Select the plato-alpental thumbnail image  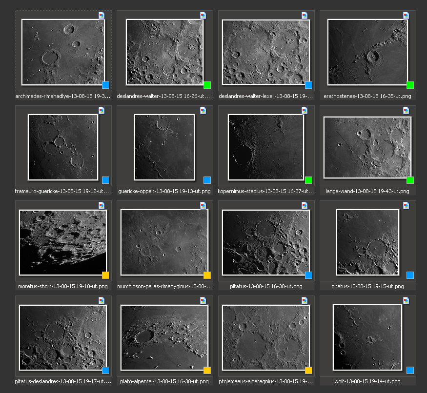(164, 337)
